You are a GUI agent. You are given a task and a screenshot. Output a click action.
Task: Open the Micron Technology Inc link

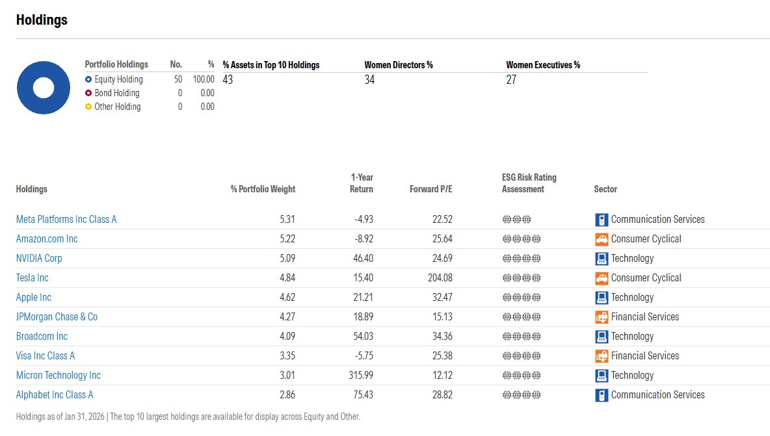(x=58, y=375)
